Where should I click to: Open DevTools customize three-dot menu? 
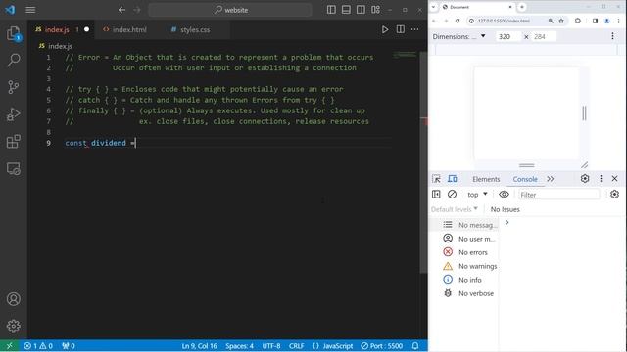601,178
